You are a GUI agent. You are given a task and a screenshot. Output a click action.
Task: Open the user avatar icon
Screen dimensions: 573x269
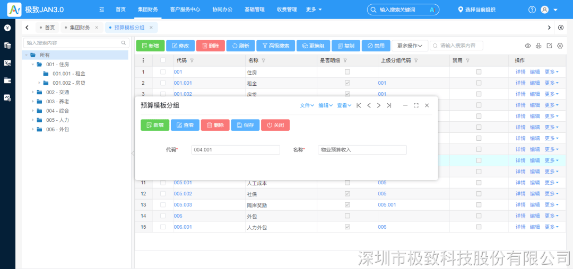pyautogui.click(x=544, y=10)
